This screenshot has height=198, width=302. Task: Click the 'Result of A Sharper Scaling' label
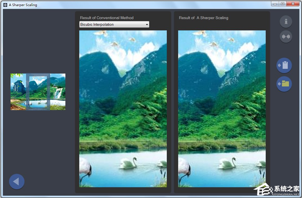point(204,18)
